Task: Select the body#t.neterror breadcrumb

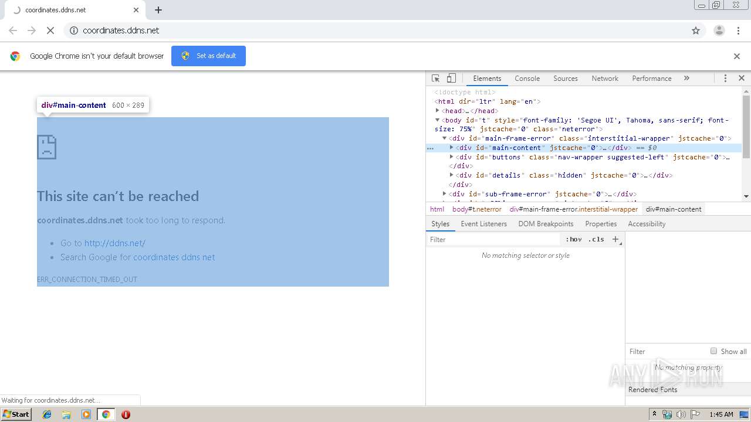Action: tap(476, 209)
